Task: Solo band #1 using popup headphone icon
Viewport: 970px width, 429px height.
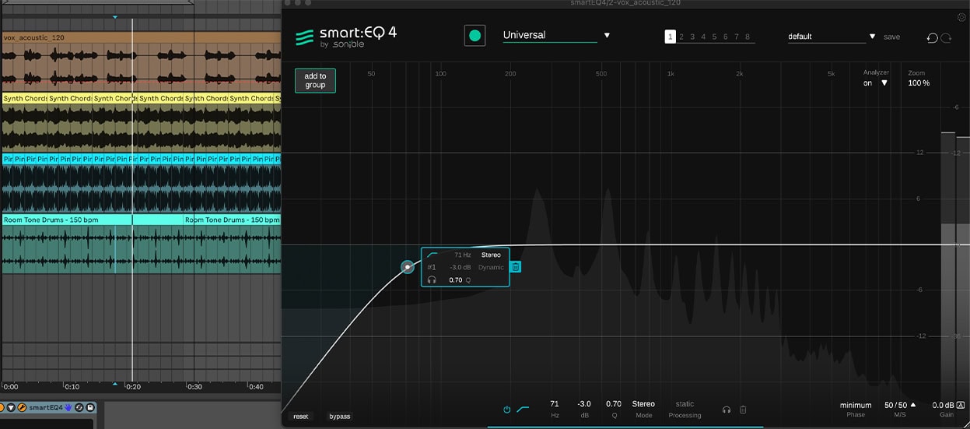Action: [432, 280]
